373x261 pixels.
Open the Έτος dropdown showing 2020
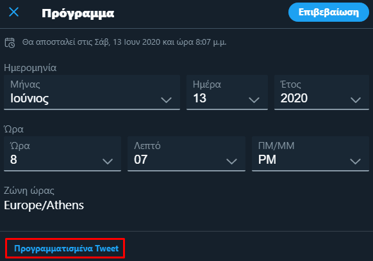(322, 92)
